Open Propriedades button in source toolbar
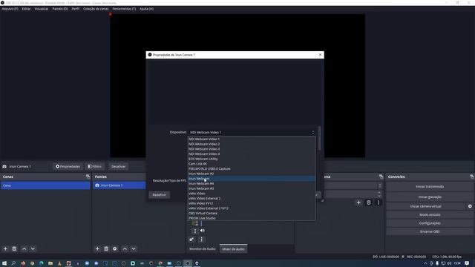The height and width of the screenshot is (267, 475). [x=68, y=166]
